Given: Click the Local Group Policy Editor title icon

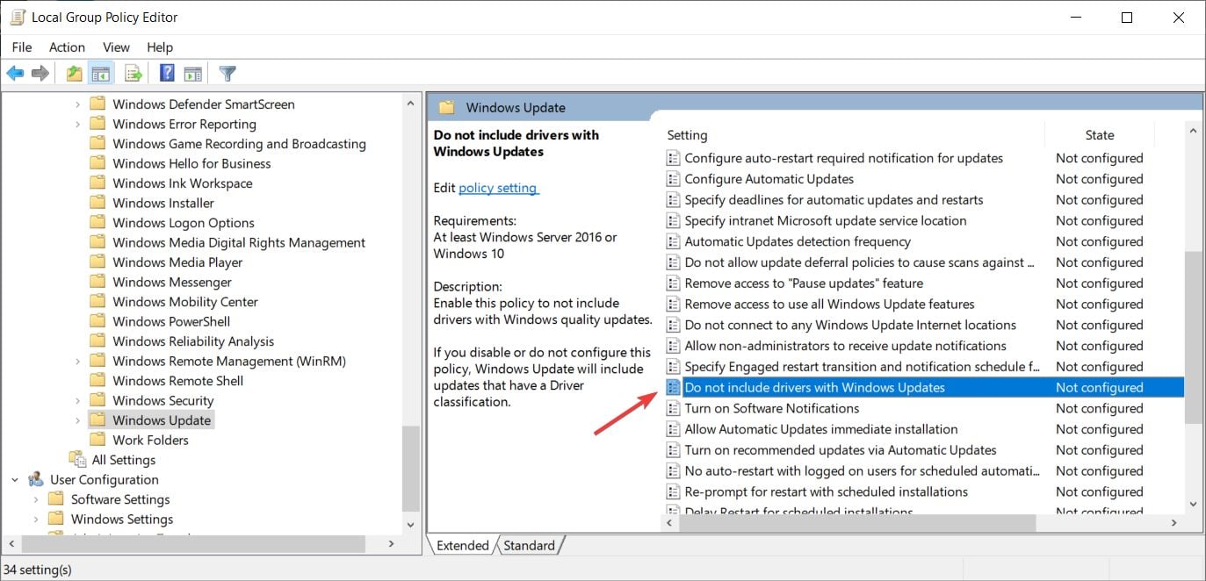Looking at the screenshot, I should 16,17.
